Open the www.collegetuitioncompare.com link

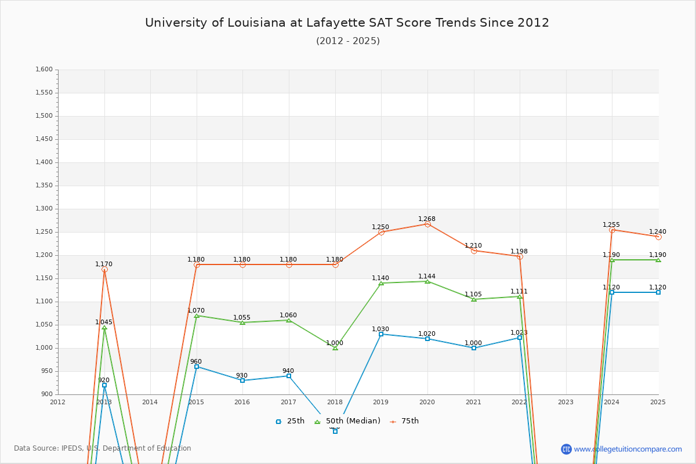628,449
